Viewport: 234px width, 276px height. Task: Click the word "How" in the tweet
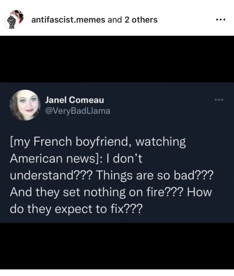pyautogui.click(x=200, y=192)
